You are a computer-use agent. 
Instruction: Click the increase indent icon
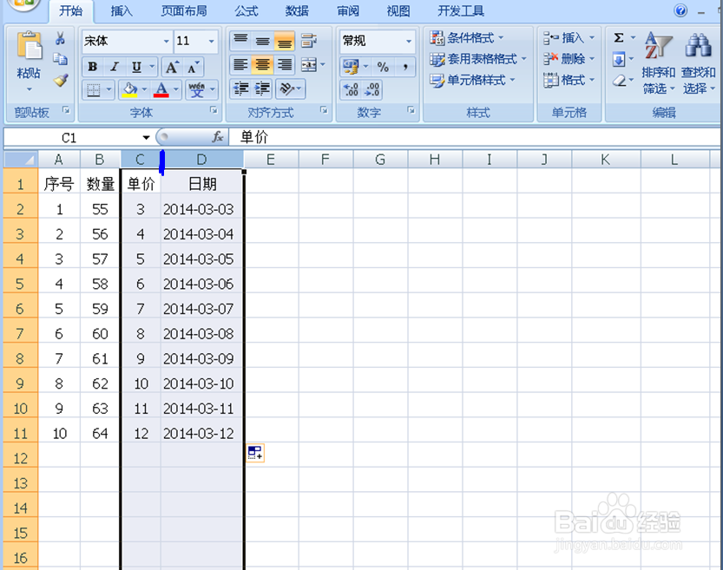262,88
